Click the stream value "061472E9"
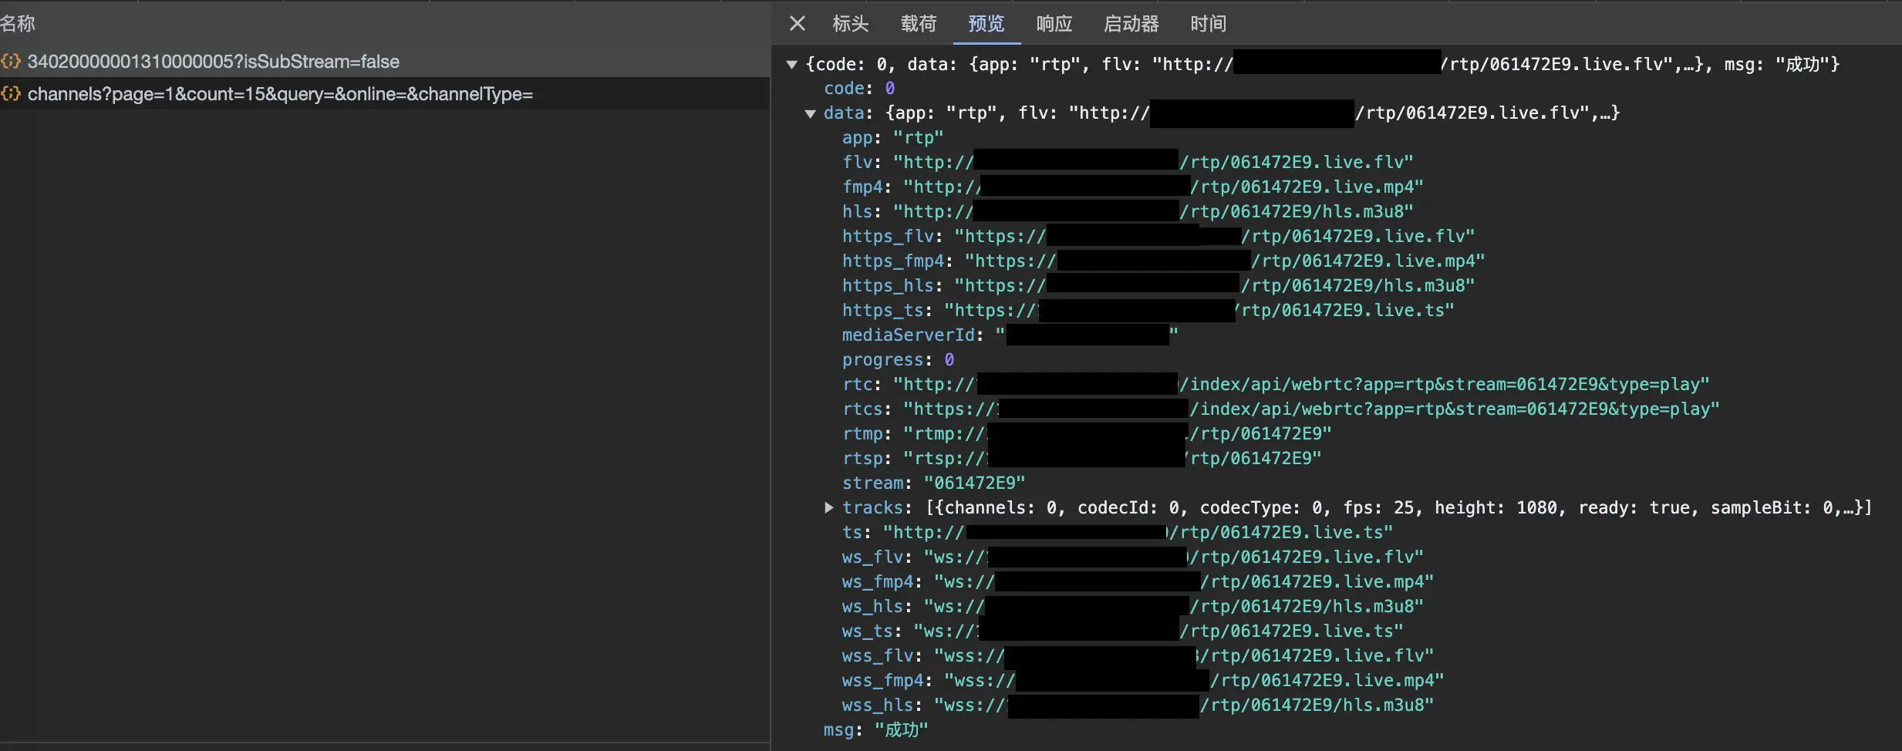The width and height of the screenshot is (1902, 751). click(x=974, y=483)
